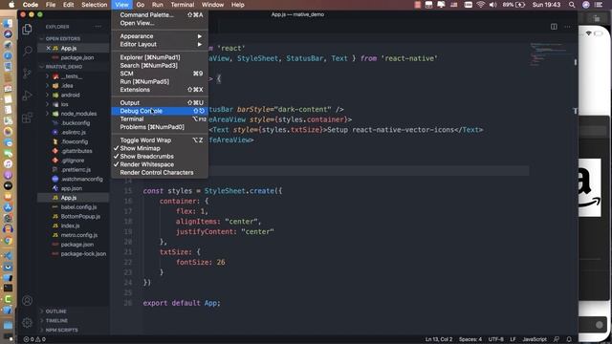Open the Run and Debug activity icon
This screenshot has width=612, height=344.
27,96
